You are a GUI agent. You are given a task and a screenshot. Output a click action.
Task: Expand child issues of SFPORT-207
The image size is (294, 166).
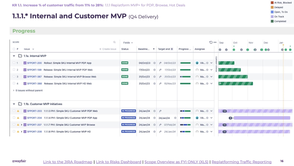[21, 125]
